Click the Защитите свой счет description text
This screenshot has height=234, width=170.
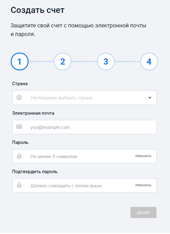(78, 30)
